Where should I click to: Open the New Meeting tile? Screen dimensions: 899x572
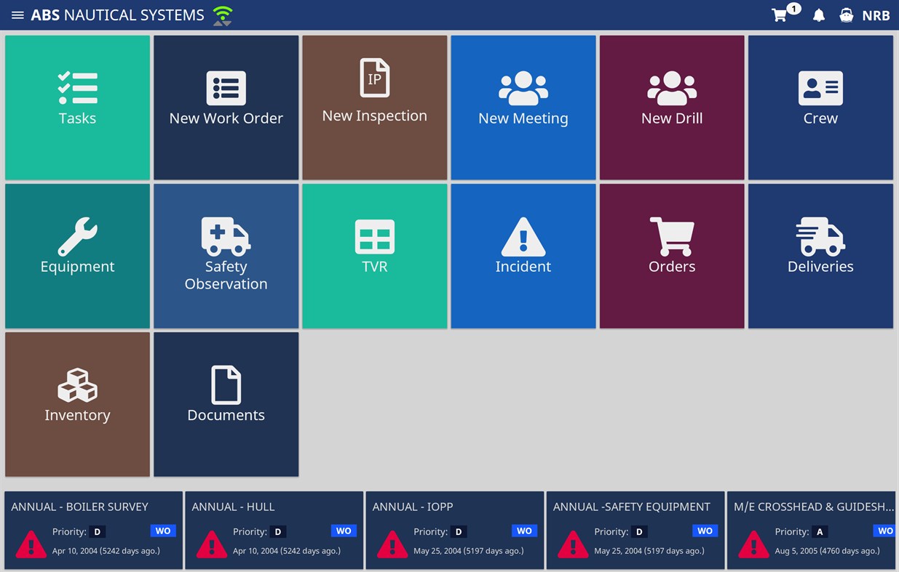point(523,108)
